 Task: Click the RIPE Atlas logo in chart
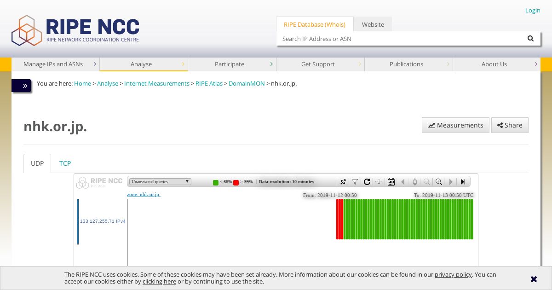99,182
